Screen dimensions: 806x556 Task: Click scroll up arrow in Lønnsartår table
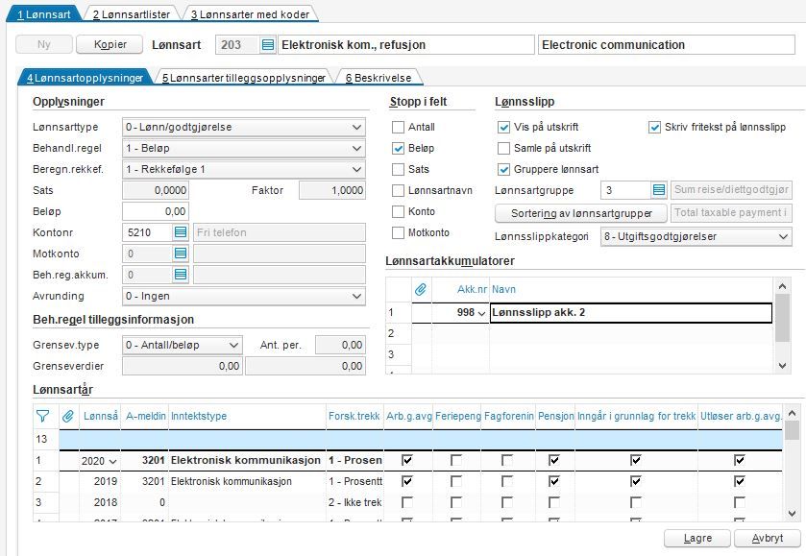[x=792, y=413]
